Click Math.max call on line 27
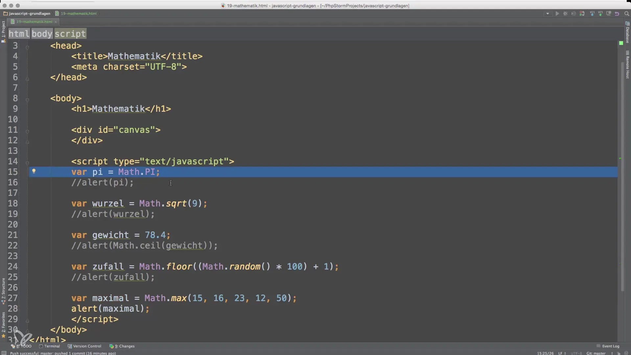Viewport: 631px width, 355px height. [218, 298]
